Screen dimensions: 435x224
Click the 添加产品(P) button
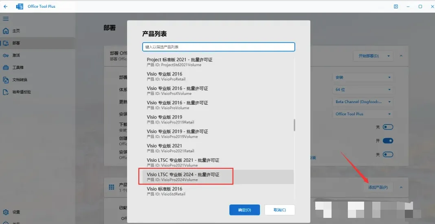378,187
